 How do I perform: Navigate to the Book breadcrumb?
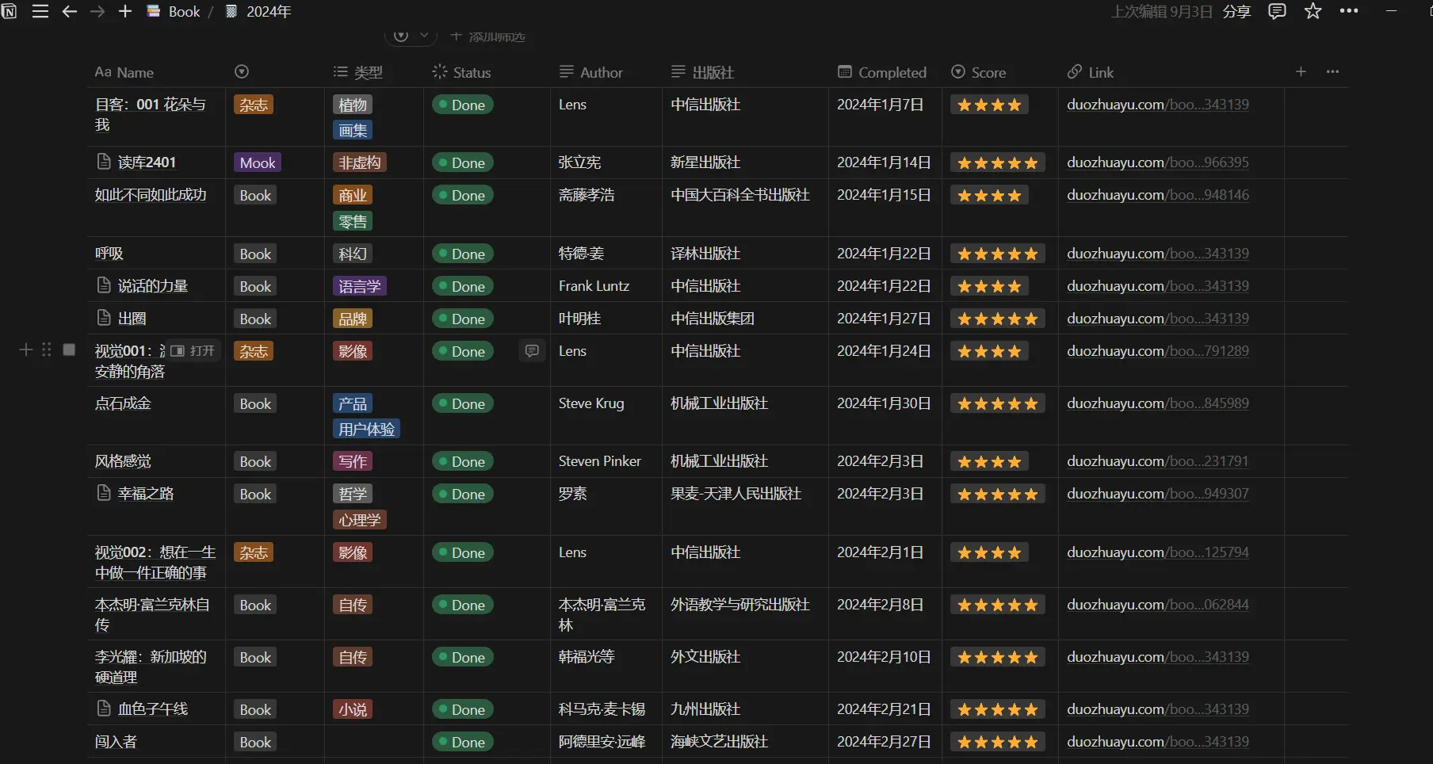tap(174, 11)
